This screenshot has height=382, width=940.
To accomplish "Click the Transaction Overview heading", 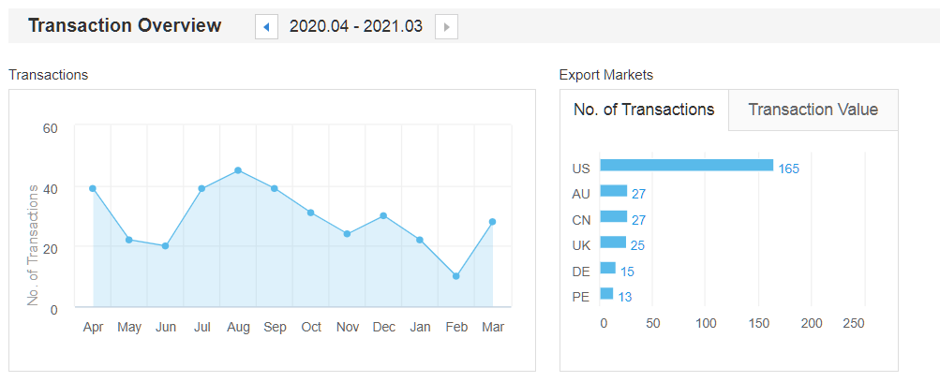I will point(125,25).
